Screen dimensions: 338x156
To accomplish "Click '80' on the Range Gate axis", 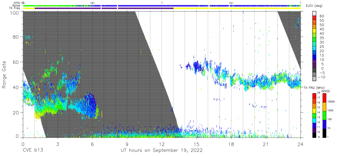I will tap(16, 37).
